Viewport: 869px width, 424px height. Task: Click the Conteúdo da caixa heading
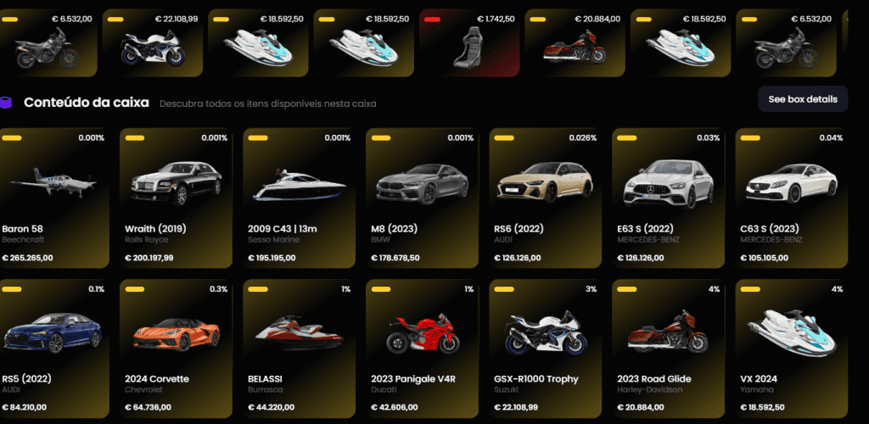pyautogui.click(x=87, y=103)
